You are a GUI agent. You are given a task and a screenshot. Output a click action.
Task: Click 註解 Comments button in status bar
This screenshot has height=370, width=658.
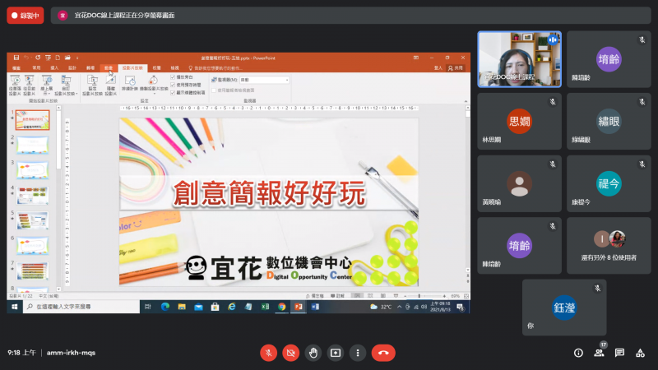pyautogui.click(x=337, y=296)
